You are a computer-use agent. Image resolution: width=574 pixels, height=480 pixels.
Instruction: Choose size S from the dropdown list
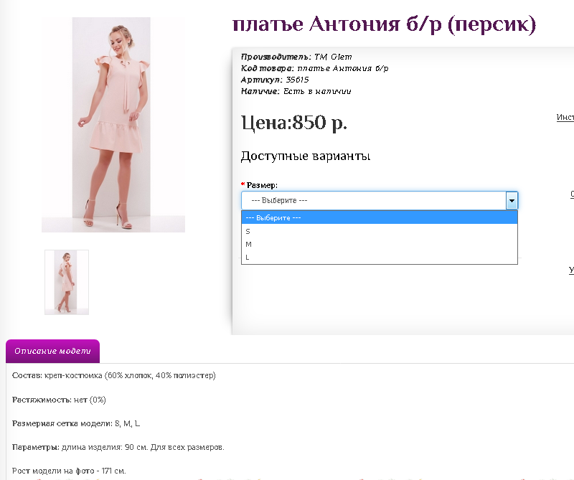(380, 232)
